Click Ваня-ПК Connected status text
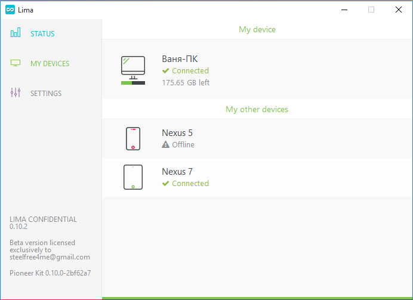The image size is (413, 300). point(190,70)
